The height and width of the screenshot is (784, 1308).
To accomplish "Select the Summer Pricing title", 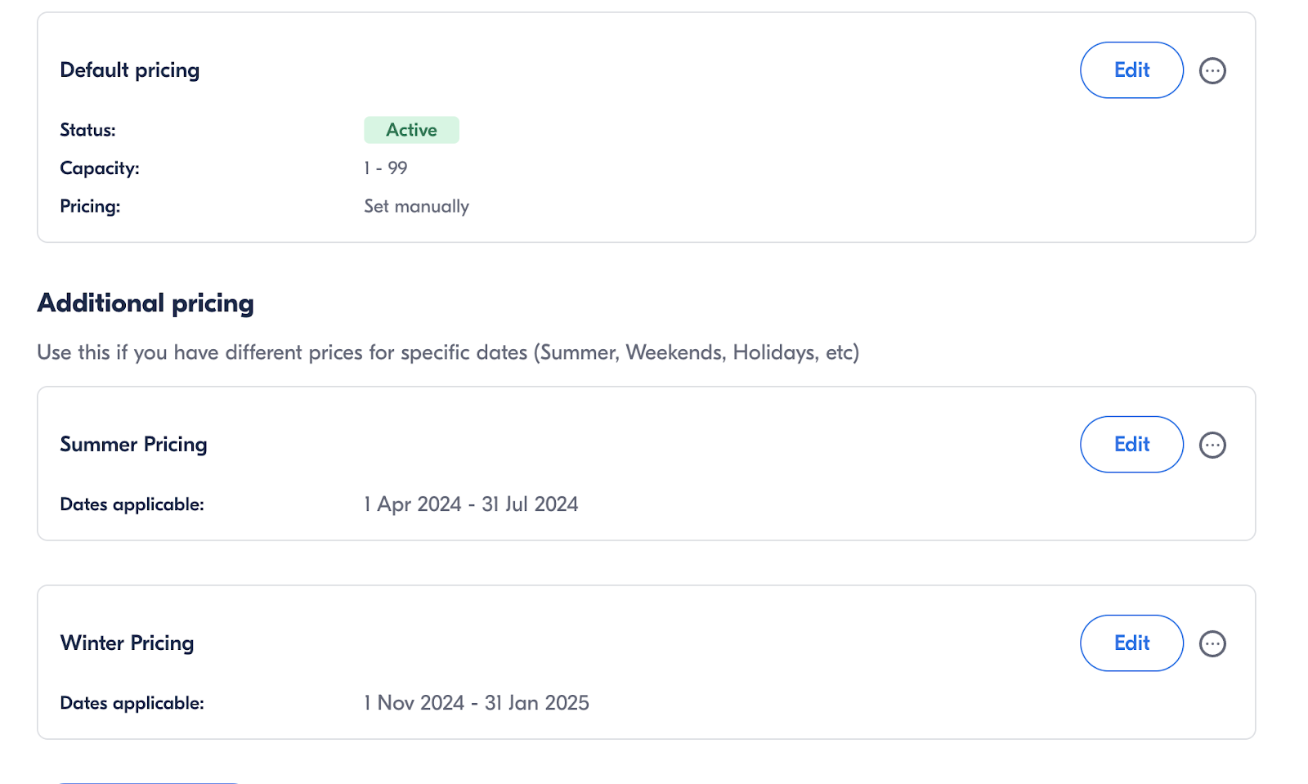I will (x=133, y=445).
